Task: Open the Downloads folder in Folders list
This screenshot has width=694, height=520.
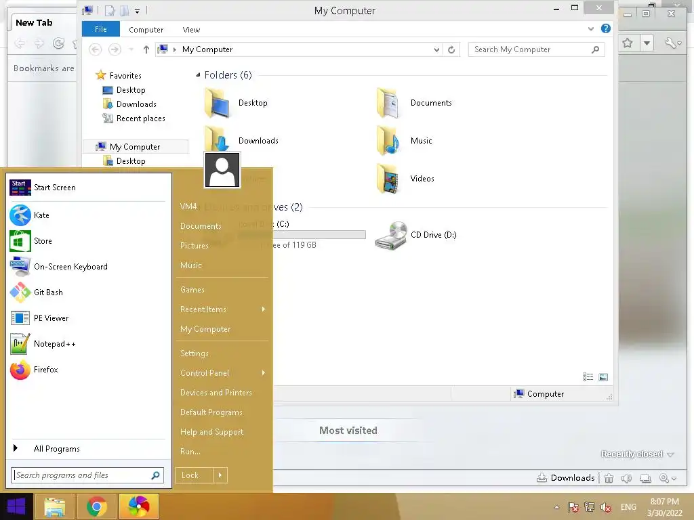Action: tap(242, 141)
